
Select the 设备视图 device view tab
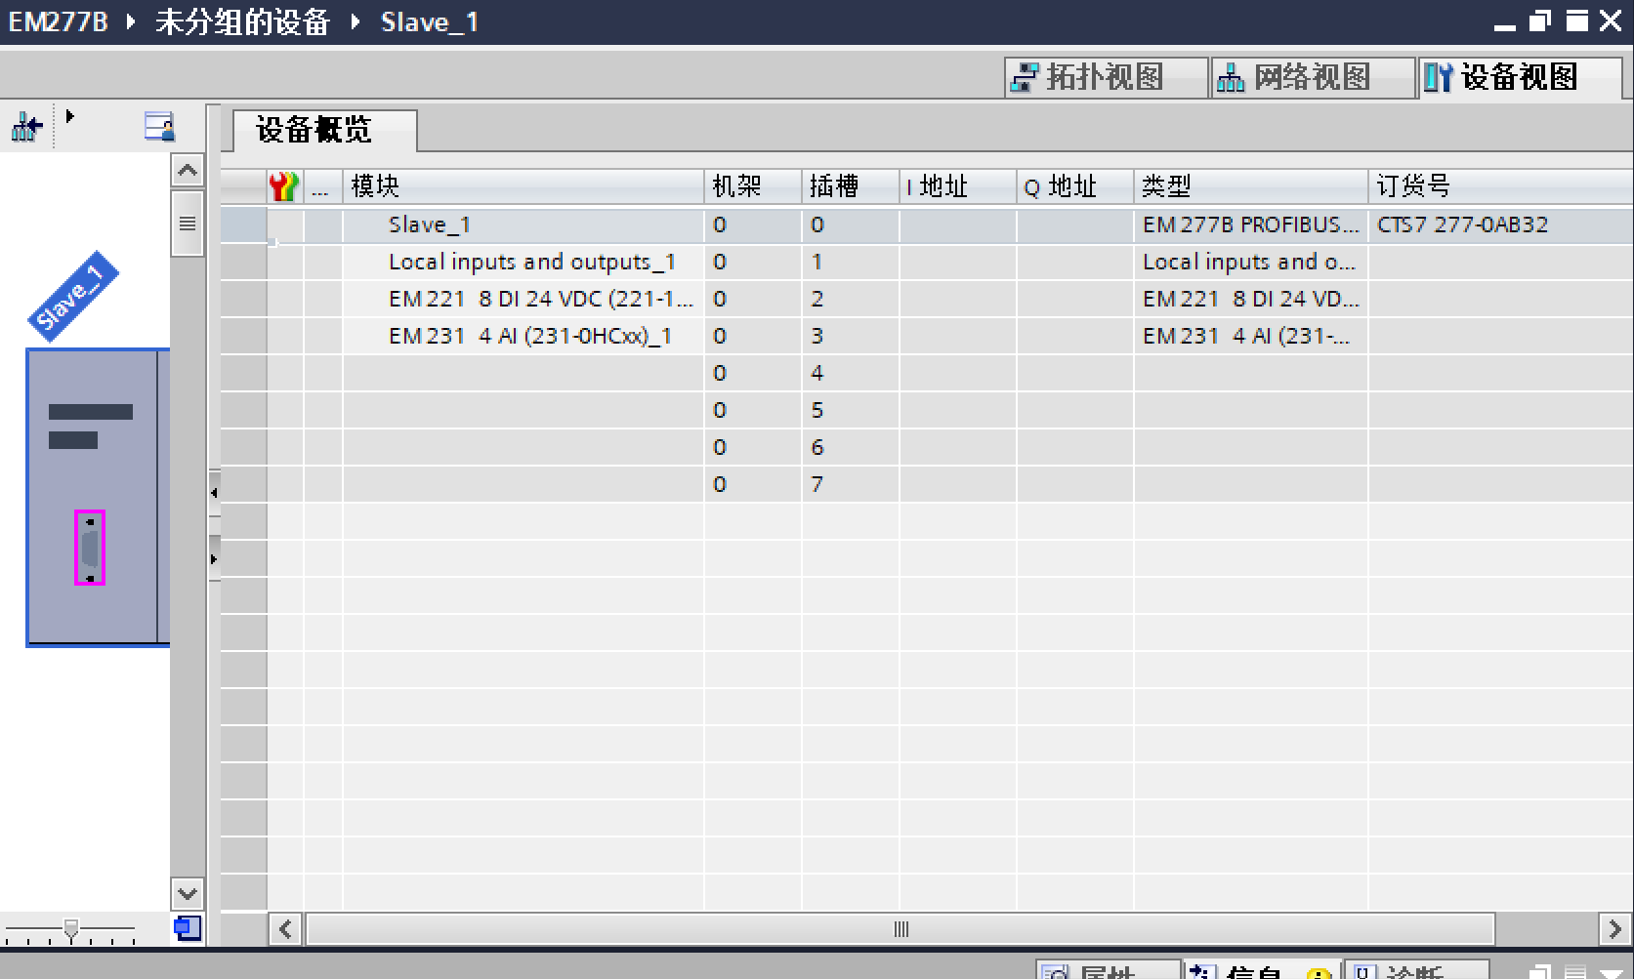pos(1518,77)
